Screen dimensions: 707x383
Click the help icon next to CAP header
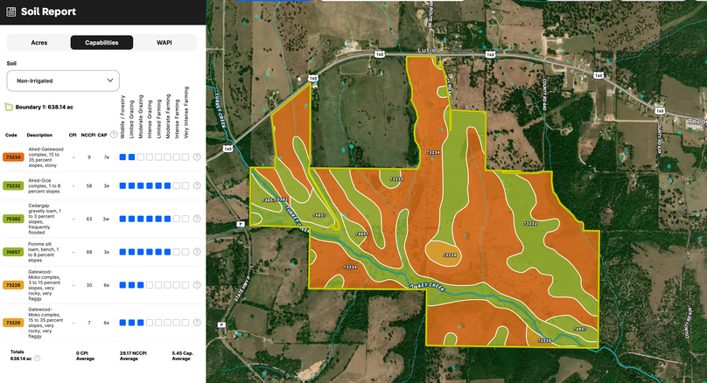pyautogui.click(x=114, y=136)
